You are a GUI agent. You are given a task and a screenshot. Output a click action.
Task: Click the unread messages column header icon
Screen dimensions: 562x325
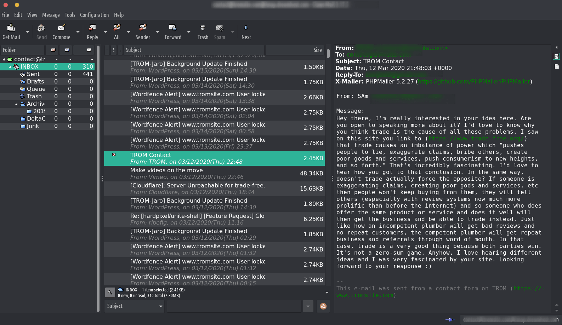tap(67, 50)
